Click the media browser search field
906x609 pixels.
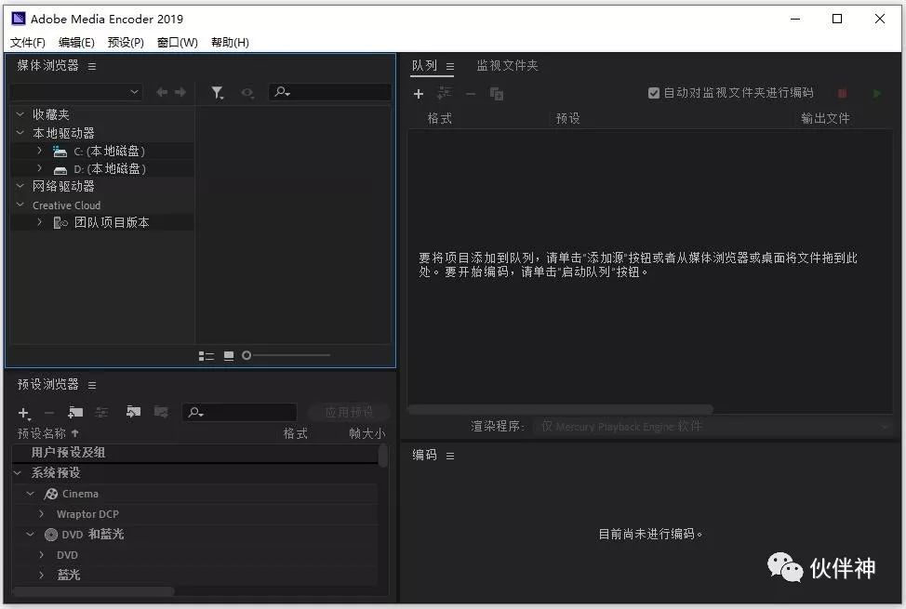(x=330, y=91)
